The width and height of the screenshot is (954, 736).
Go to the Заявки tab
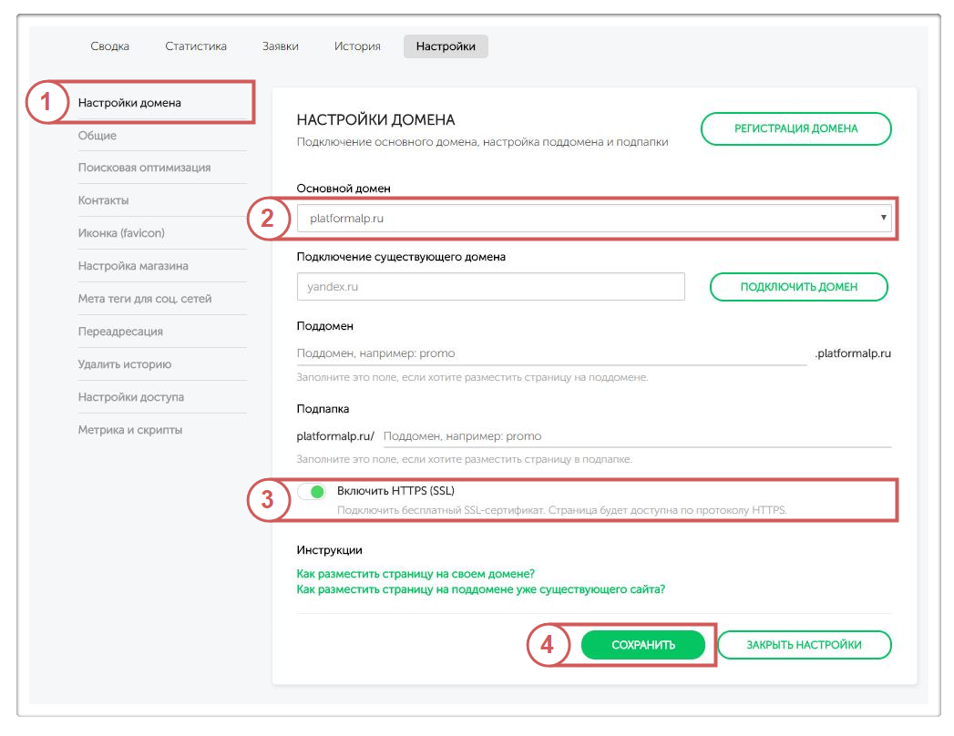coord(280,46)
